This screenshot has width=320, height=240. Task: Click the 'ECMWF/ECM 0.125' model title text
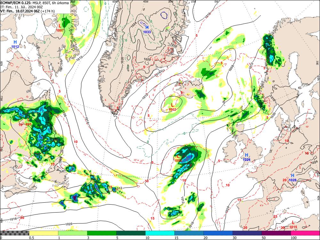16,3
